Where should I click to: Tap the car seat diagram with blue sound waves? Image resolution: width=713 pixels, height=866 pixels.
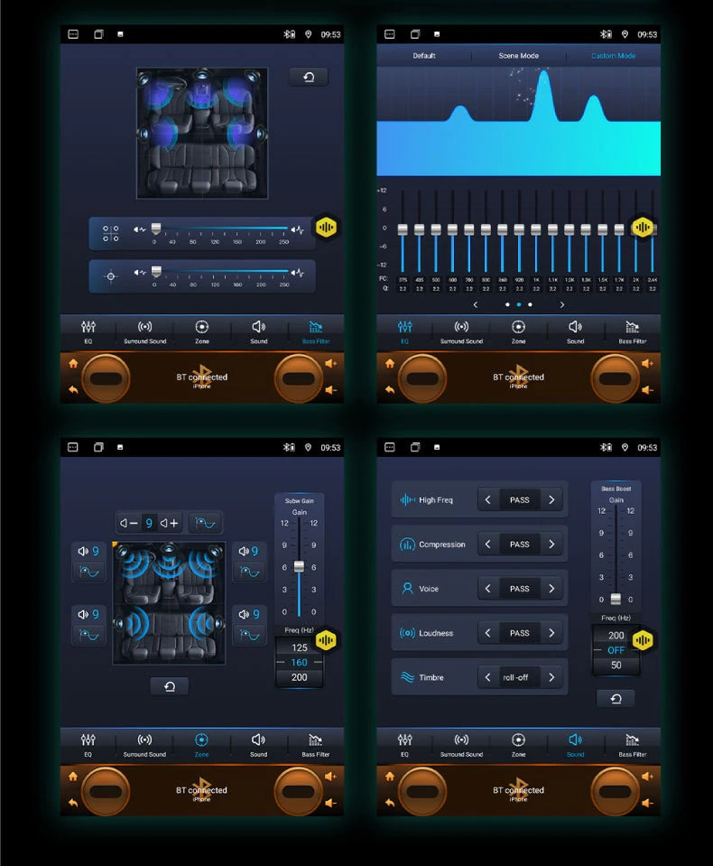point(169,602)
